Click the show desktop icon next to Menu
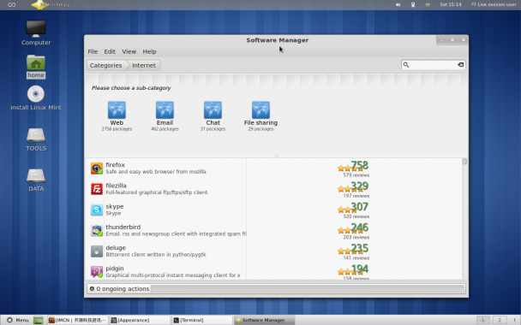Viewport: 521px width, 325px height. (39, 320)
